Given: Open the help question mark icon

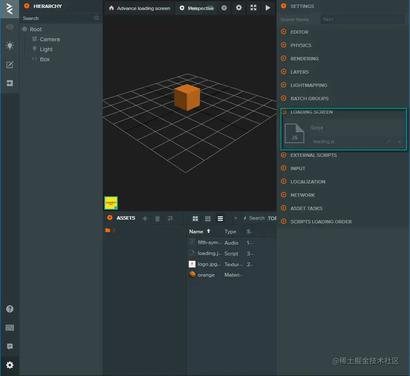Looking at the screenshot, I should click(10, 309).
